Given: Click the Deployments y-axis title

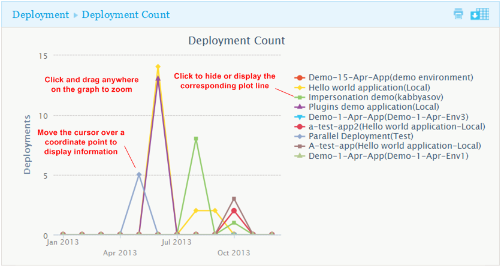Looking at the screenshot, I should point(28,144).
